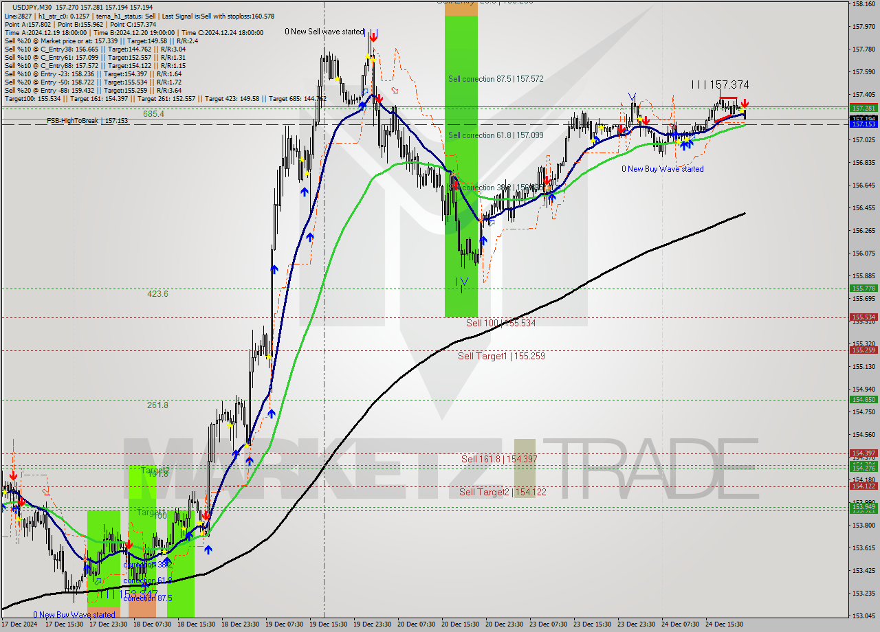Click the '17 Dec 2024' date axis label
Screen dimensions: 880x632
[20, 624]
